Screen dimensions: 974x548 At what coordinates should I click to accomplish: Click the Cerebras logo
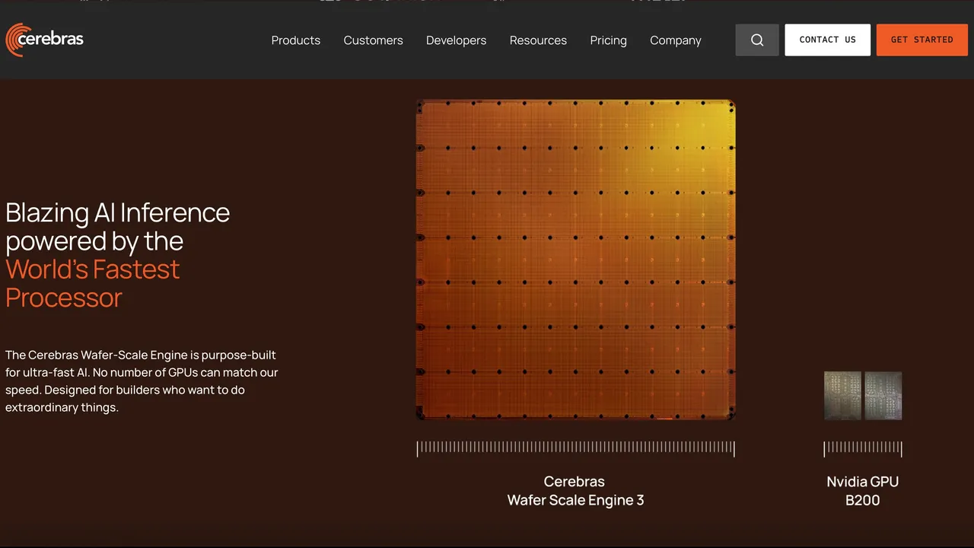point(44,40)
